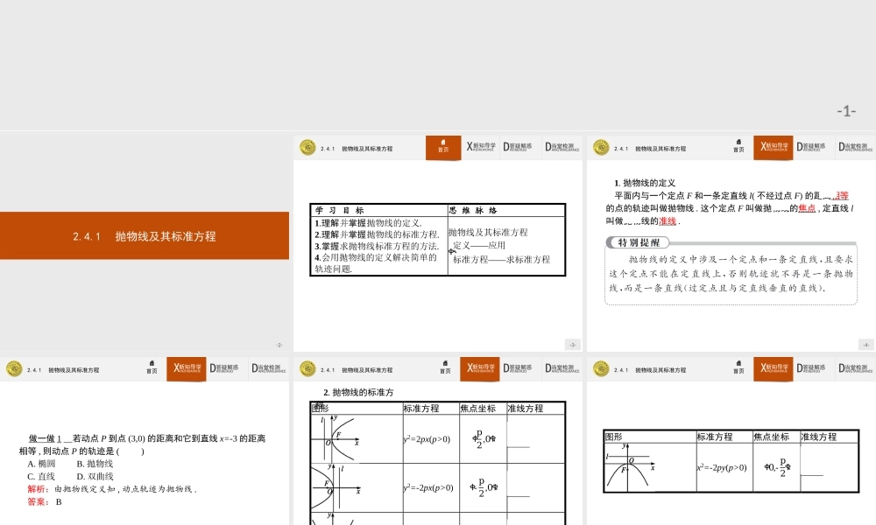Open the 当堂检测 tab on the 抛物线的标准方程 slide
The height and width of the screenshot is (525, 876).
click(562, 368)
